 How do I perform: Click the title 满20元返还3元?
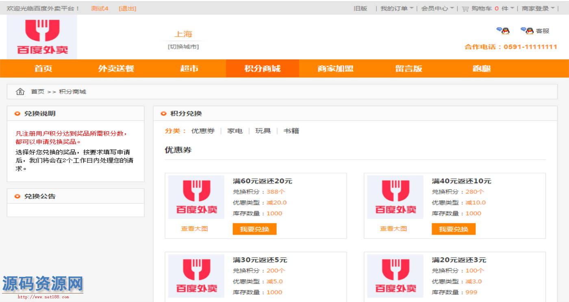459,260
